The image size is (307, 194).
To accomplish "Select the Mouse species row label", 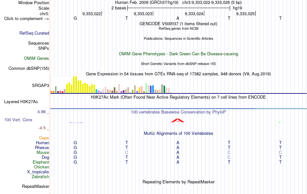I will click(x=43, y=153).
